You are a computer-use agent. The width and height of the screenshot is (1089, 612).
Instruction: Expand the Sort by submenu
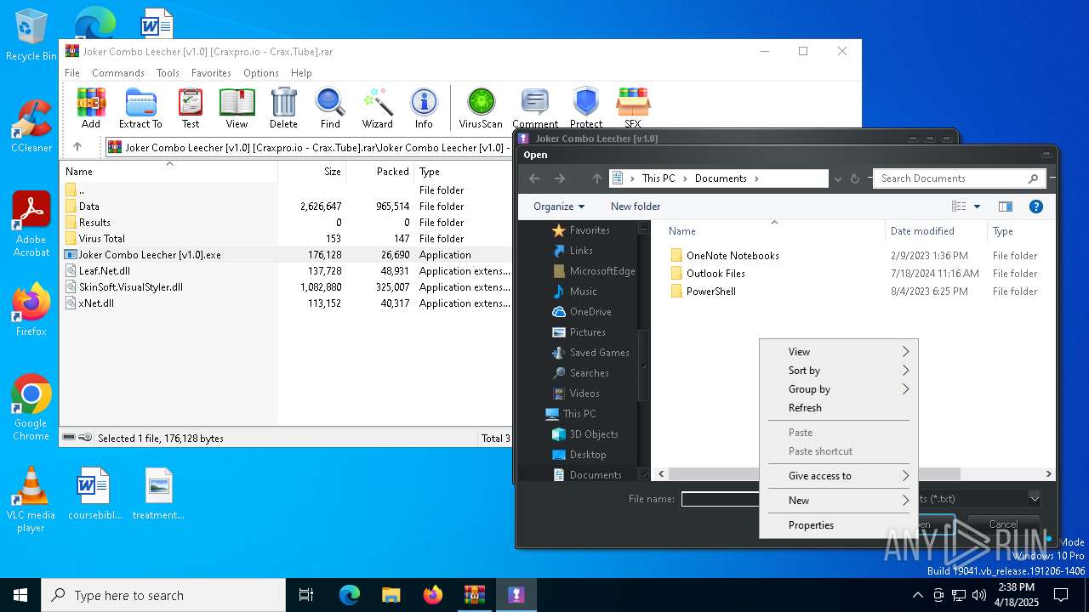pos(838,371)
